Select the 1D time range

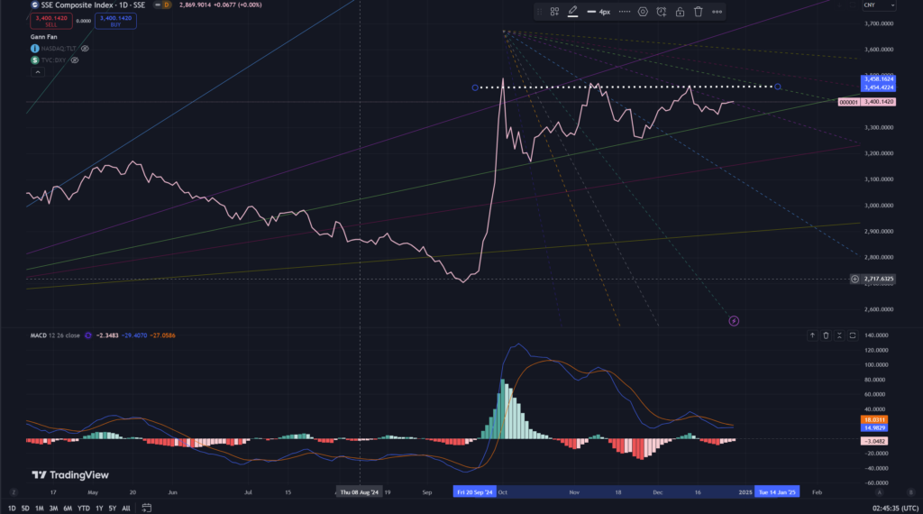(12, 508)
